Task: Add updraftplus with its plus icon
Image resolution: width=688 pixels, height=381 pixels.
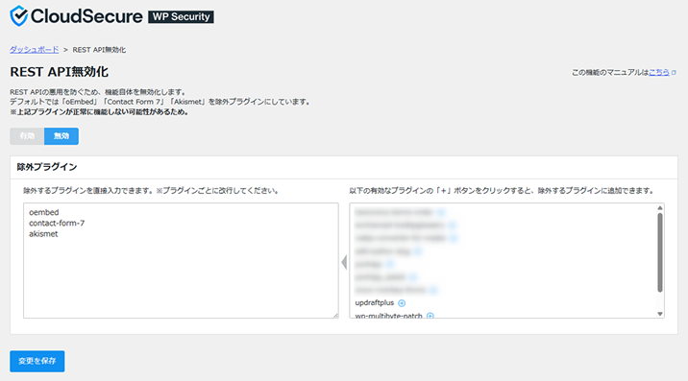Action: 402,303
